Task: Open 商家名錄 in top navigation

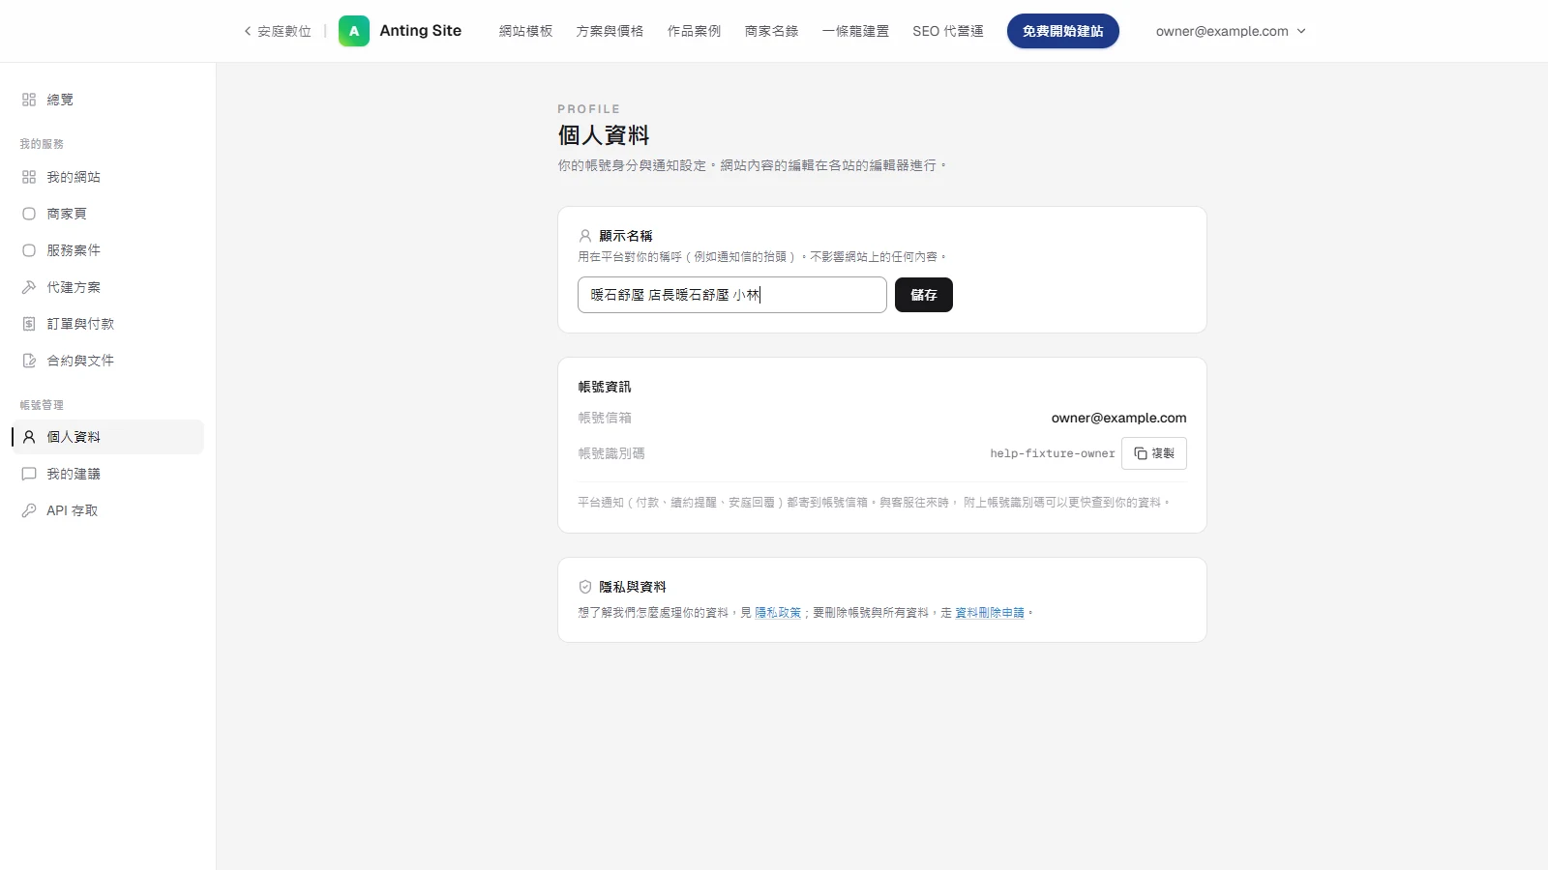Action: point(771,31)
